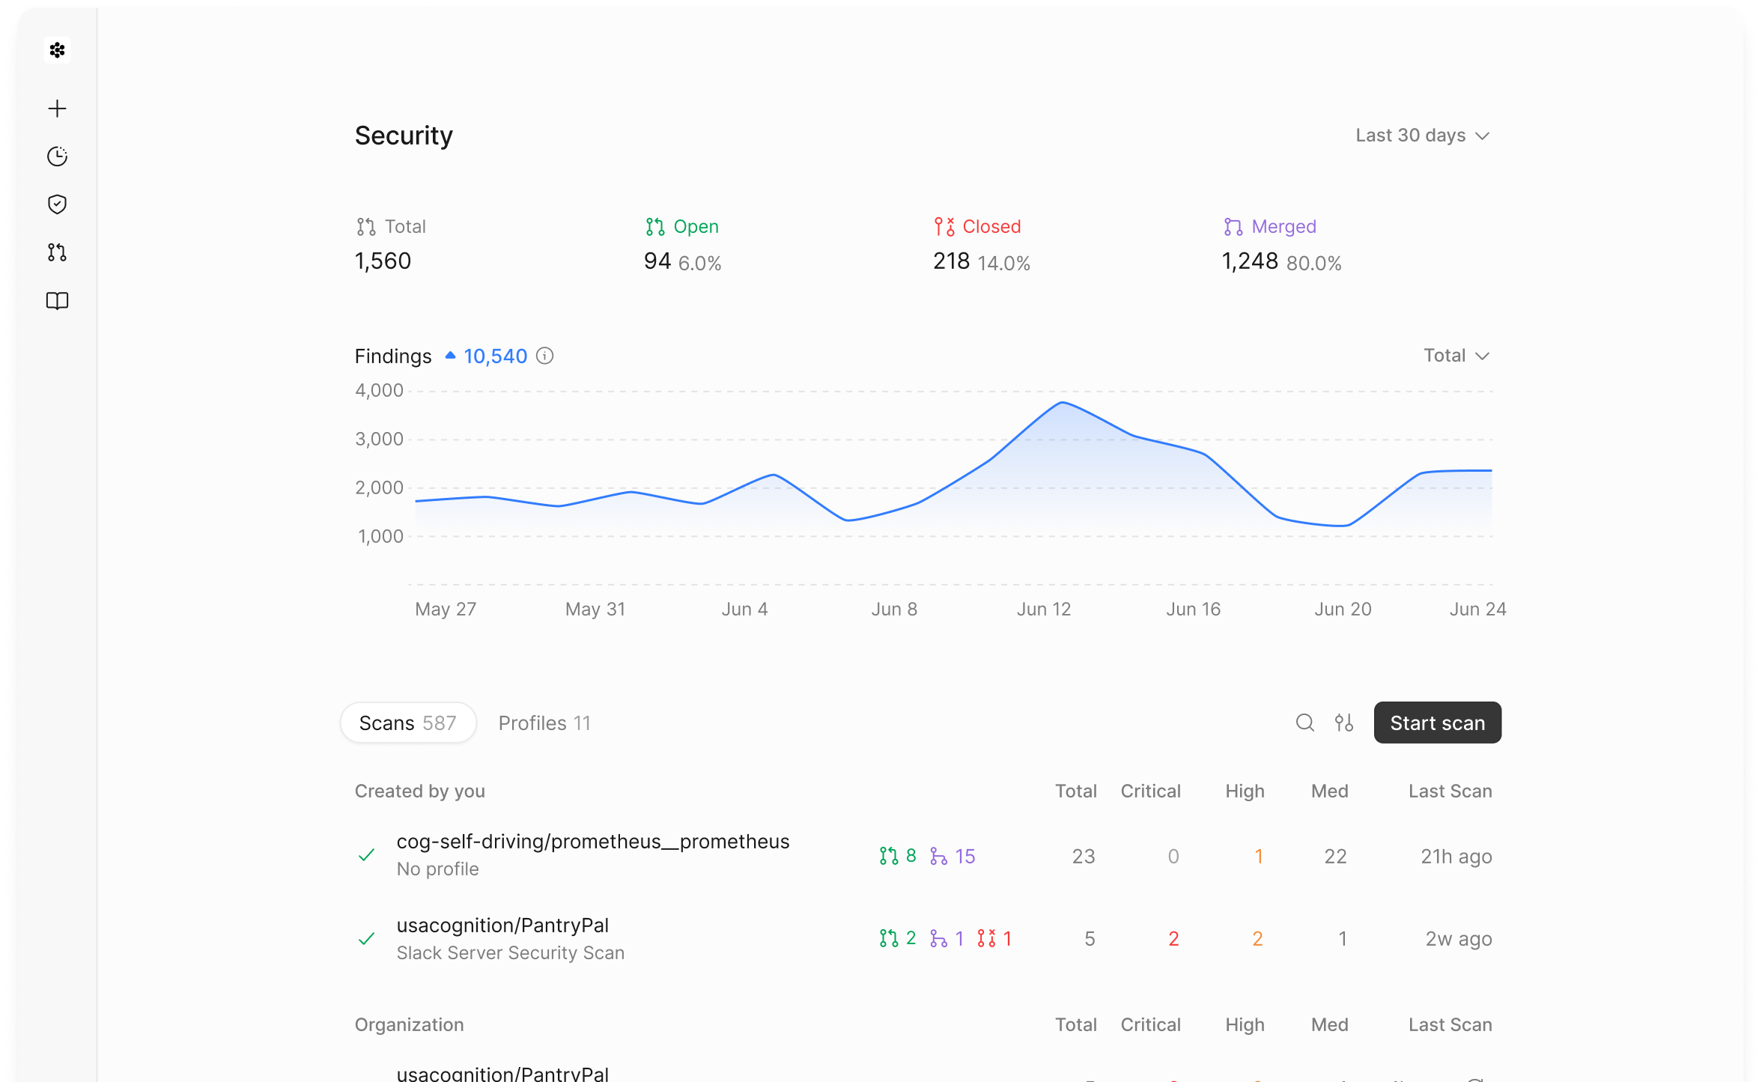Select the Scans 587 tab
This screenshot has height=1082, width=1762.
[x=408, y=723]
